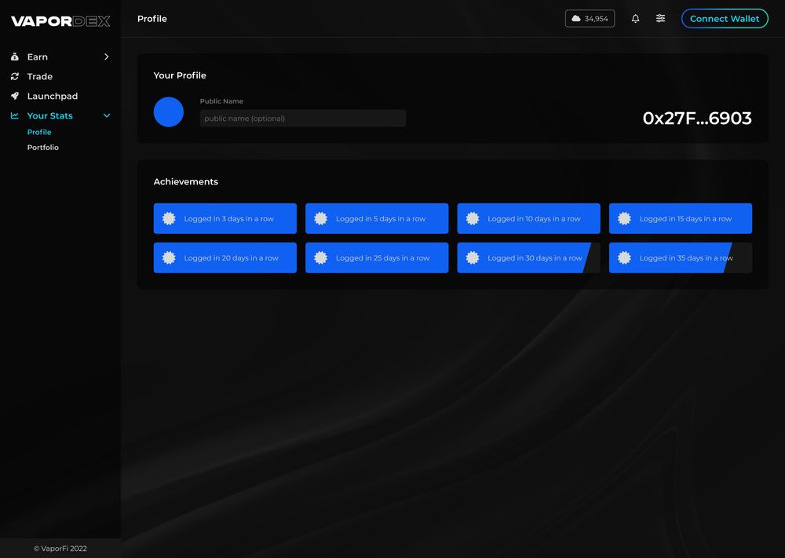The width and height of the screenshot is (785, 558).
Task: Click the 34,954 points balance button
Action: (590, 19)
